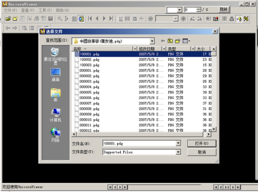Click the round zoom in plus icon
Image resolution: width=258 pixels, height=192 pixels.
point(183,19)
